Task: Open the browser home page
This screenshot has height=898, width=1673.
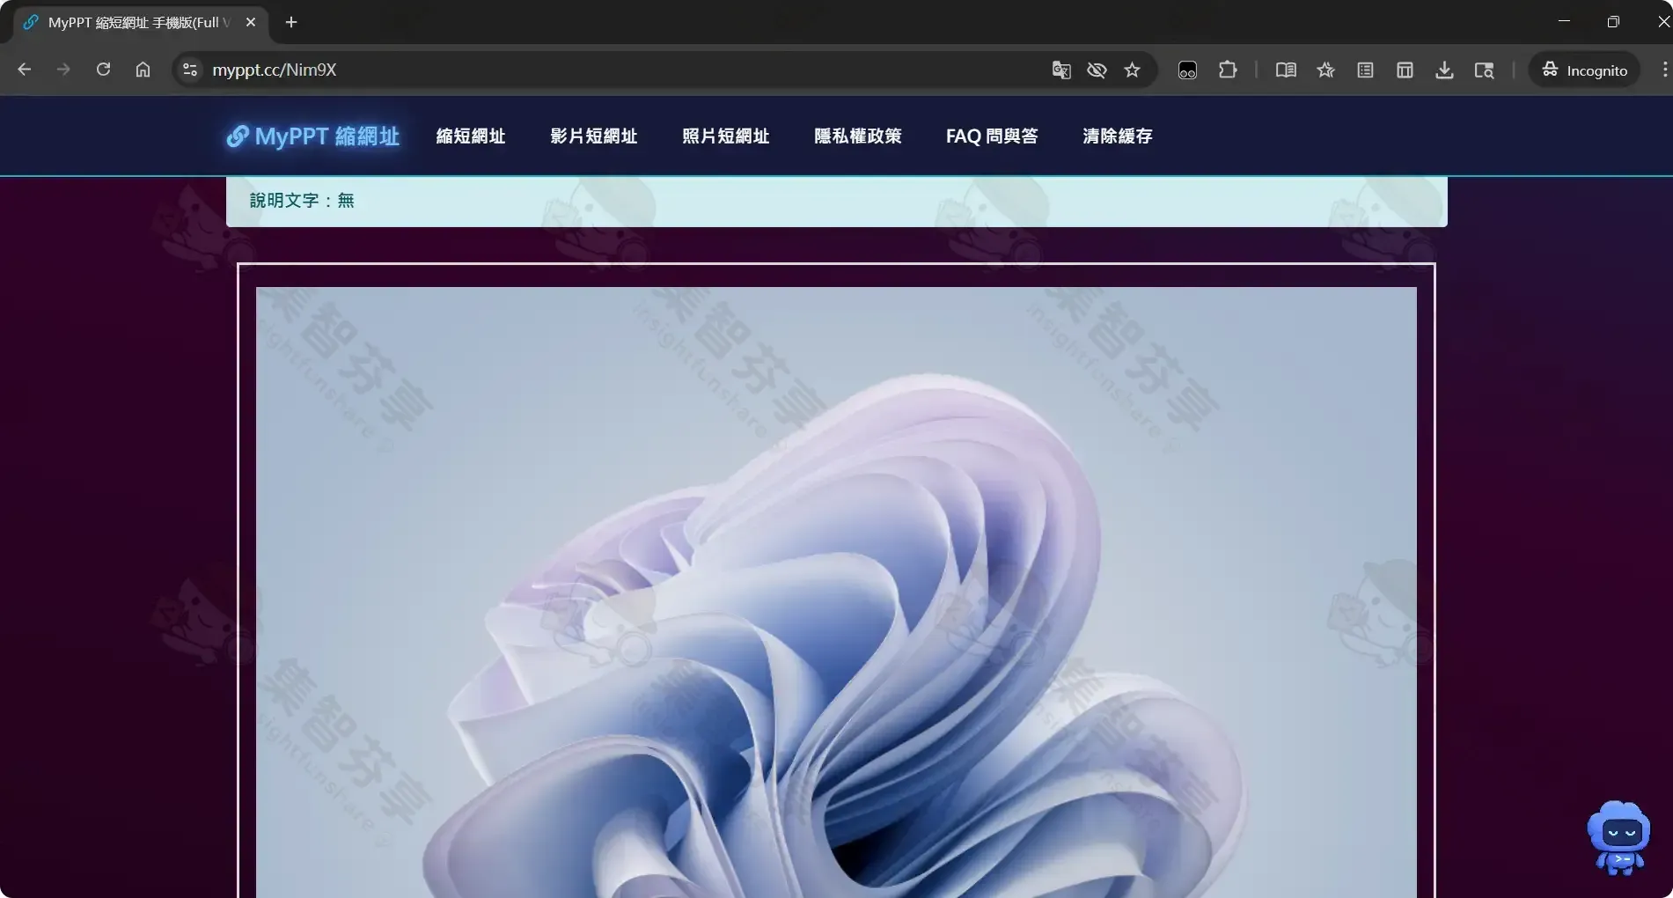Action: pyautogui.click(x=143, y=70)
